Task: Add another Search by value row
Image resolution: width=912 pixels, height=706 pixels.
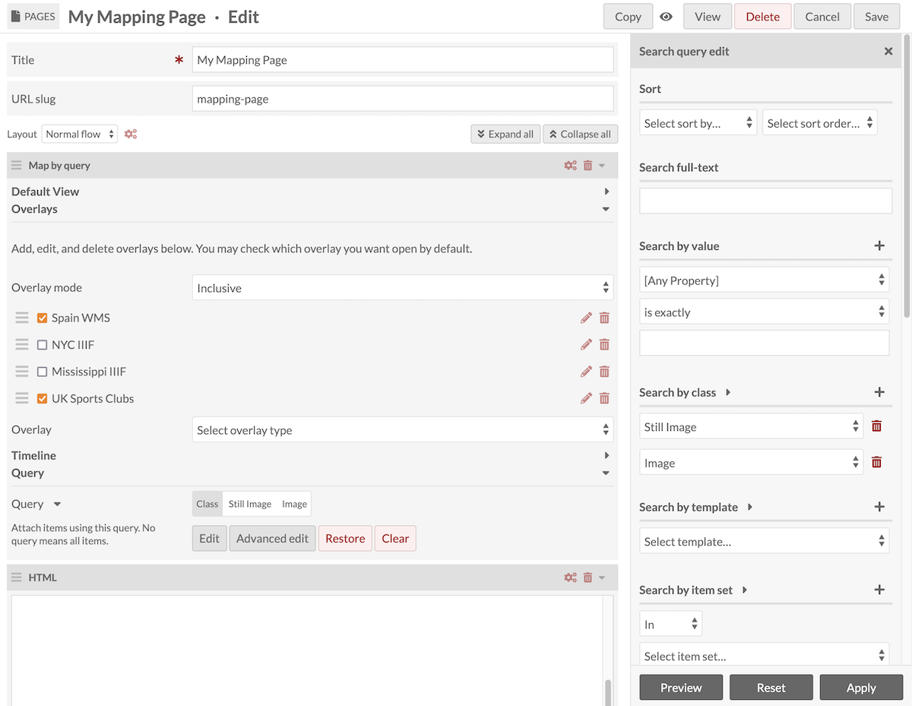Action: tap(879, 245)
